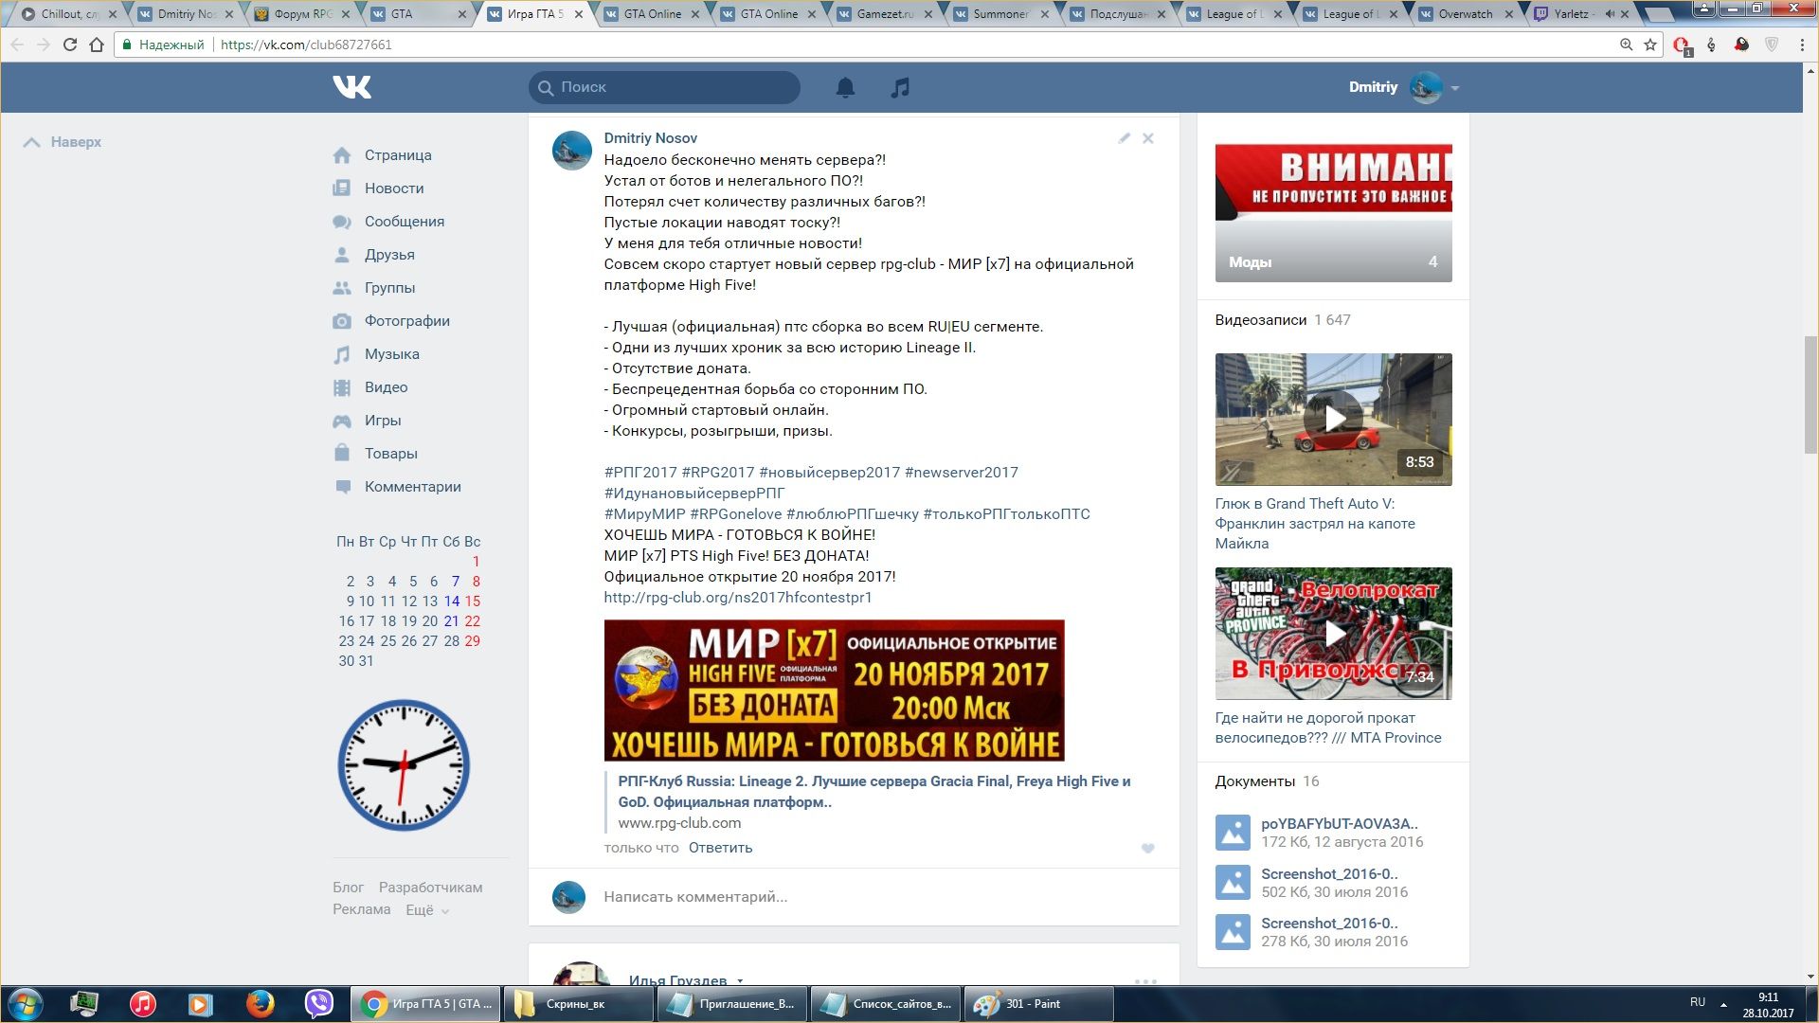Click the Chrome home button
Image resolution: width=1819 pixels, height=1023 pixels.
(97, 45)
